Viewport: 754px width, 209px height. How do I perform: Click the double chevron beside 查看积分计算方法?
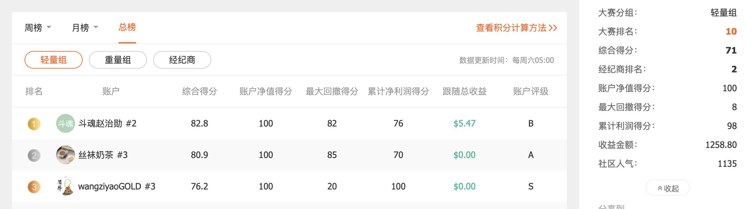pos(553,28)
